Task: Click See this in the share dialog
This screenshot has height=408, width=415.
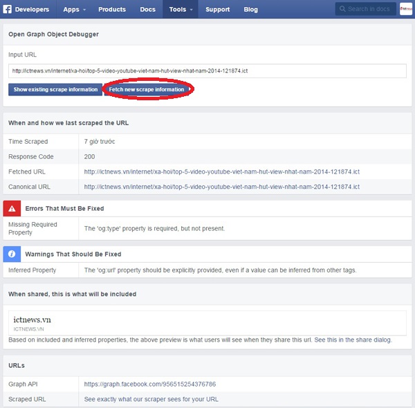Action: pos(353,340)
